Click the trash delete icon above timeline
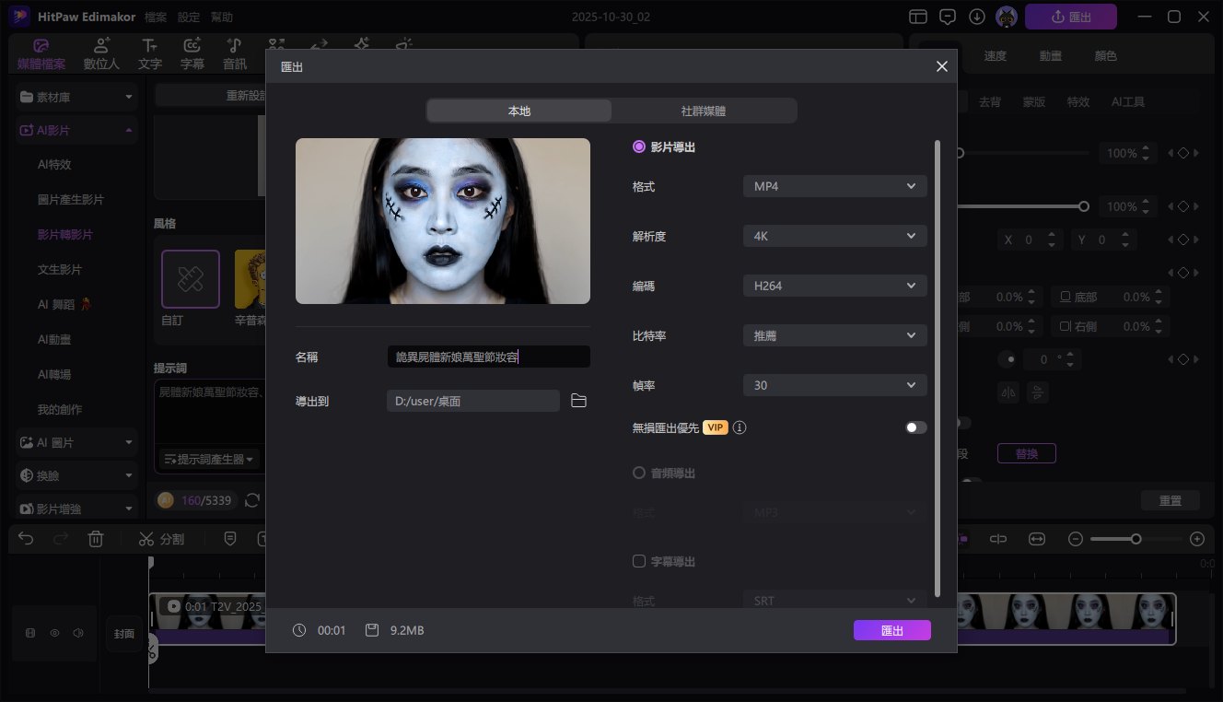The width and height of the screenshot is (1223, 702). 96,538
